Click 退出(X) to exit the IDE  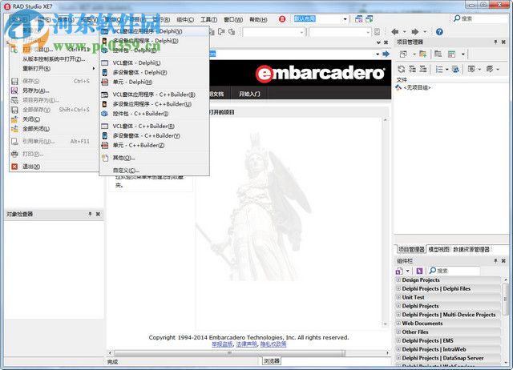(x=54, y=167)
